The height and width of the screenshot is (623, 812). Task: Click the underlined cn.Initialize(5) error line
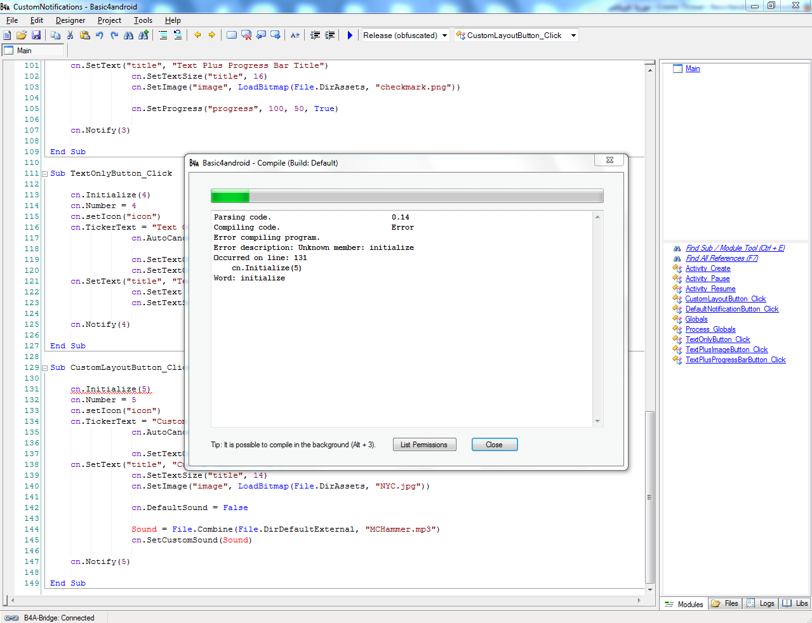[110, 390]
